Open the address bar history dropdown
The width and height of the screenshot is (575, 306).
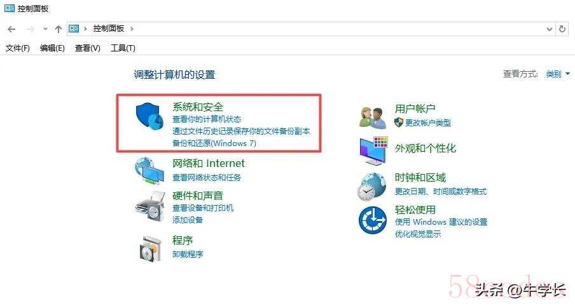click(x=549, y=29)
